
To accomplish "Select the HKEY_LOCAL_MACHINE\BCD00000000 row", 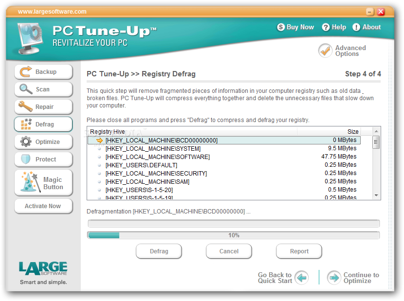I will 224,141.
